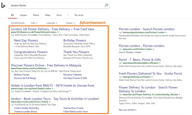Expand arrow beside www.groheflorist.co URL

pos(152,77)
